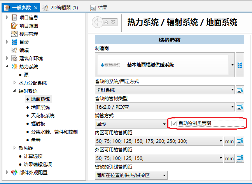
Task: Click the 部件外观配置 icon in tree
Action: pyautogui.click(x=14, y=172)
